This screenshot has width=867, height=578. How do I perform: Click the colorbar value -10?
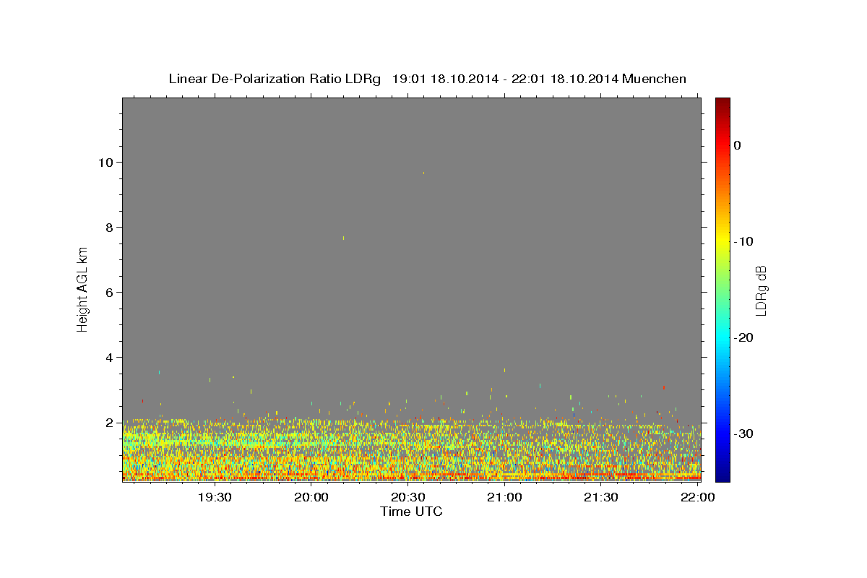pyautogui.click(x=743, y=241)
